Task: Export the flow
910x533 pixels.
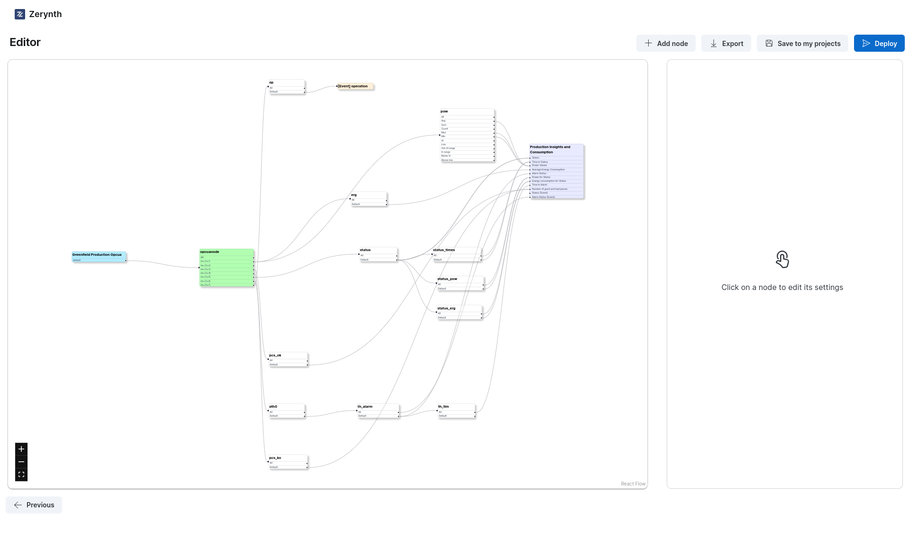Action: [726, 43]
